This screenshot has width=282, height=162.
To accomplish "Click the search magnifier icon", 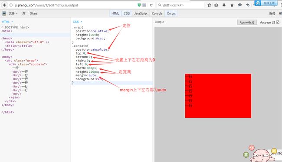I will click(x=160, y=5).
